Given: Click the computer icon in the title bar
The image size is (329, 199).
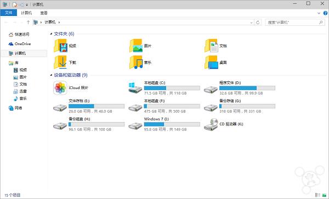Looking at the screenshot, I should (x=5, y=4).
